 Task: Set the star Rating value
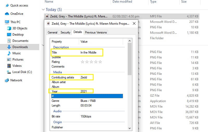[91, 62]
